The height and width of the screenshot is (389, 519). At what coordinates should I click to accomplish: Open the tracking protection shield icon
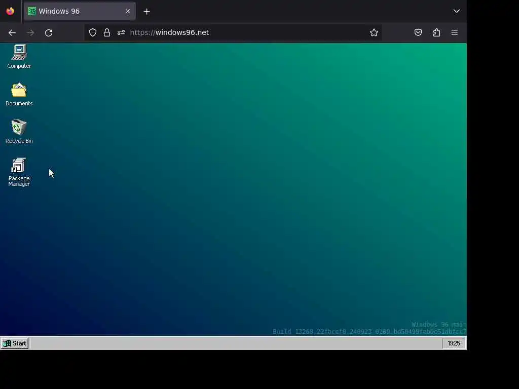pyautogui.click(x=93, y=32)
